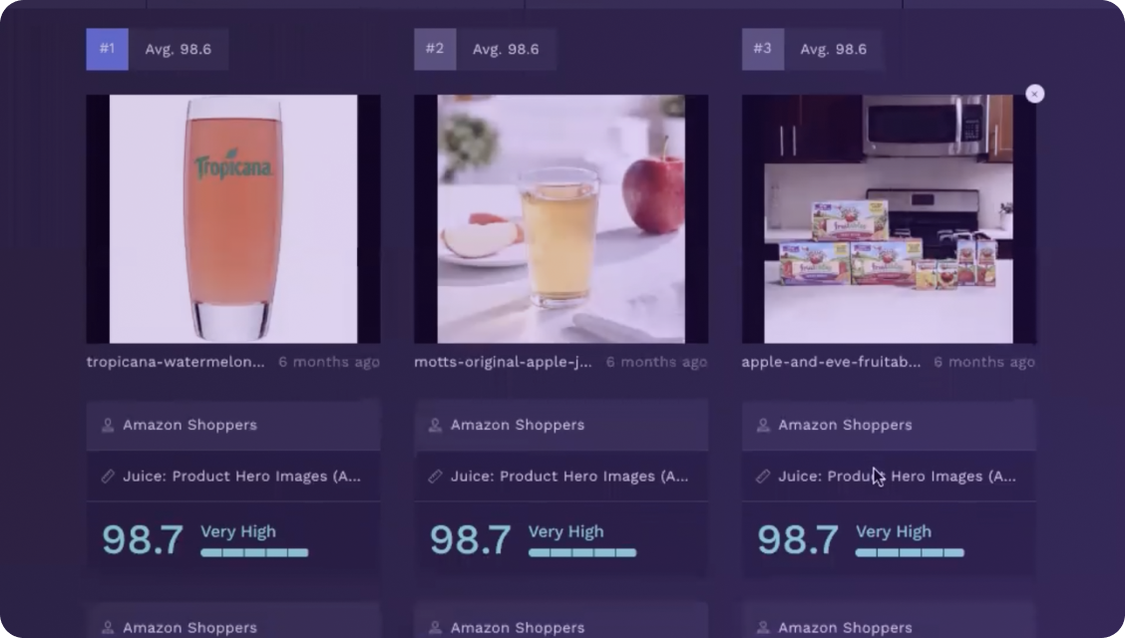Viewport: 1125px width, 638px height.
Task: Click the Very High label in apple-and-eve card
Action: point(894,532)
